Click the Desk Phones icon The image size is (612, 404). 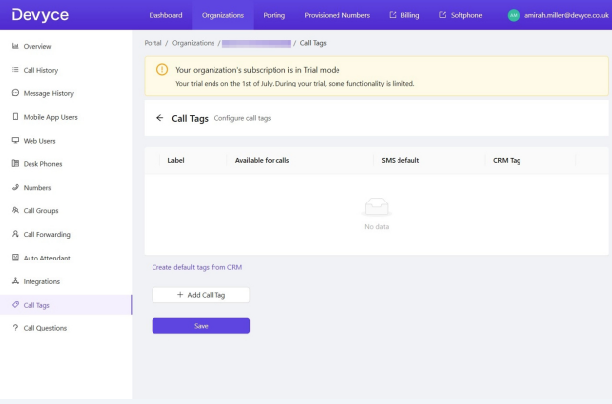coord(15,163)
